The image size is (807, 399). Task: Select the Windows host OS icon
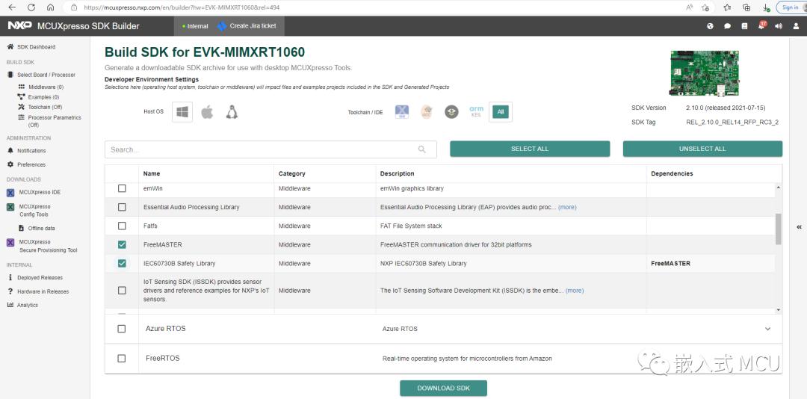click(182, 112)
